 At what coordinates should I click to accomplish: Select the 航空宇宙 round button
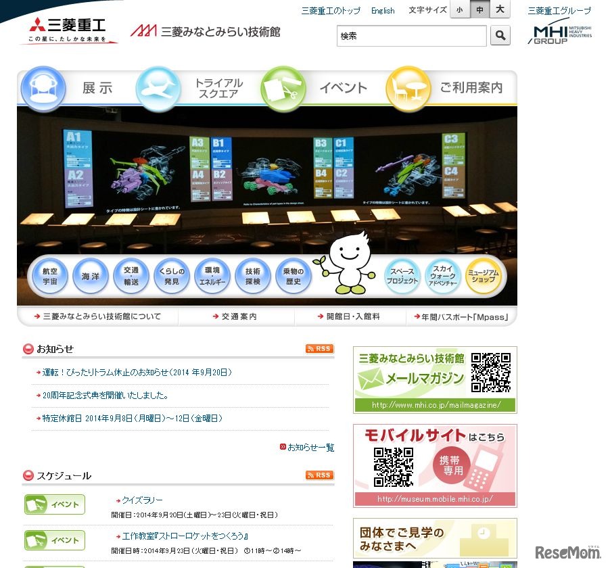(x=50, y=276)
